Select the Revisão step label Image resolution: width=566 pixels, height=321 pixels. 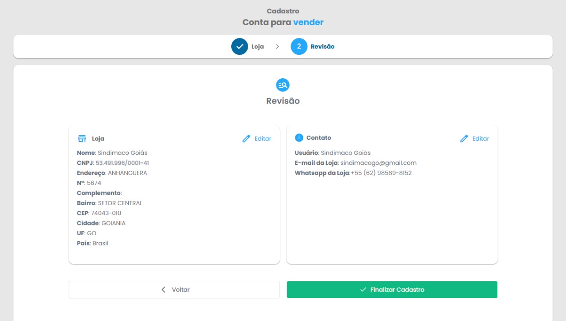pos(322,46)
